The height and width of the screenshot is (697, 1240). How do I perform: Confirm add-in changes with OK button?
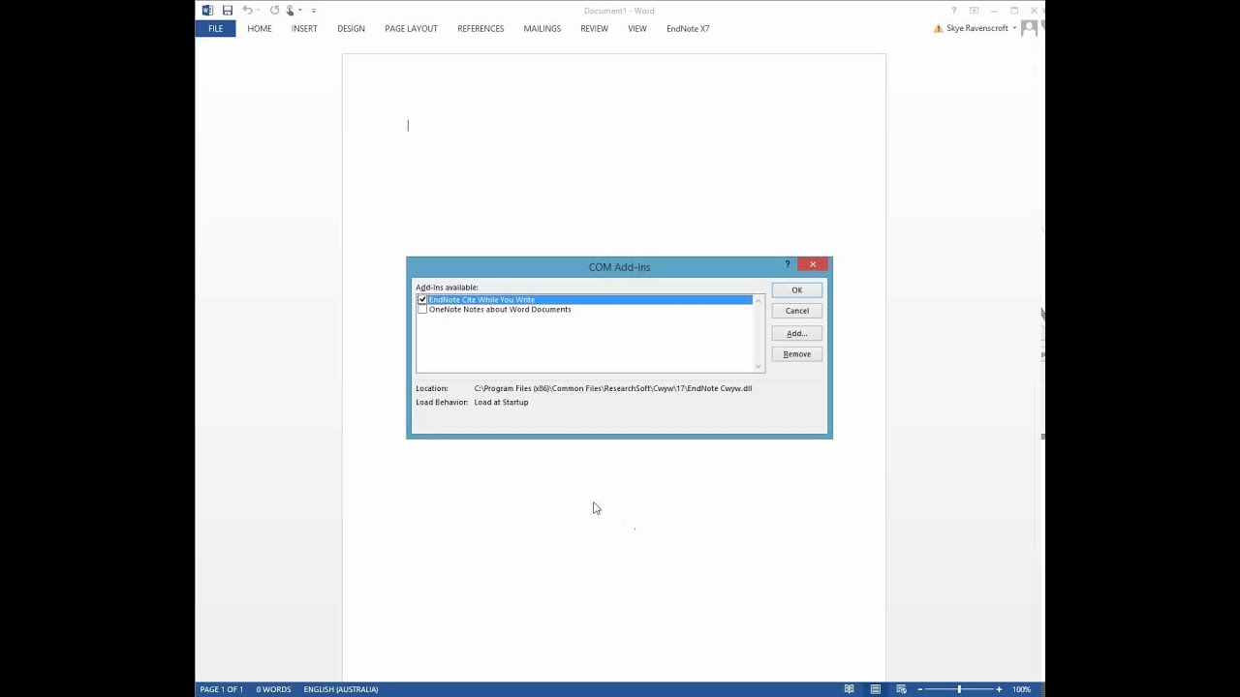coord(796,289)
